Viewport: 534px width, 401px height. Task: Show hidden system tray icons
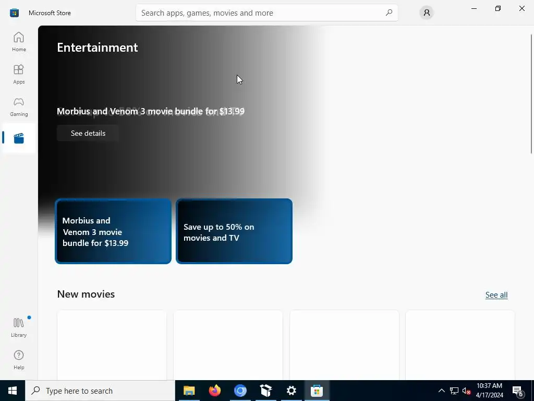click(x=441, y=391)
